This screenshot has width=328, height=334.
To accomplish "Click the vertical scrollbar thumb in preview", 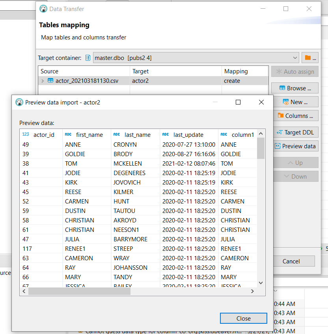I will pyautogui.click(x=261, y=148).
